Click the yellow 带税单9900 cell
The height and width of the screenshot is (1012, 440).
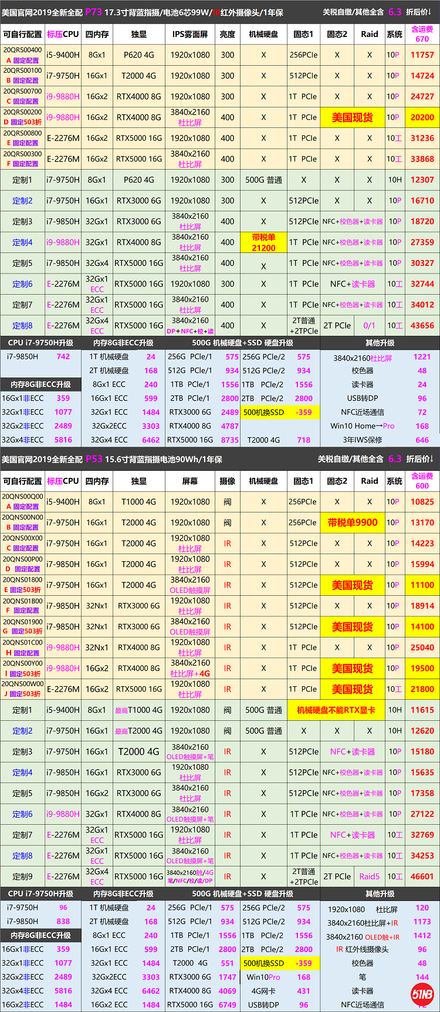tap(352, 522)
